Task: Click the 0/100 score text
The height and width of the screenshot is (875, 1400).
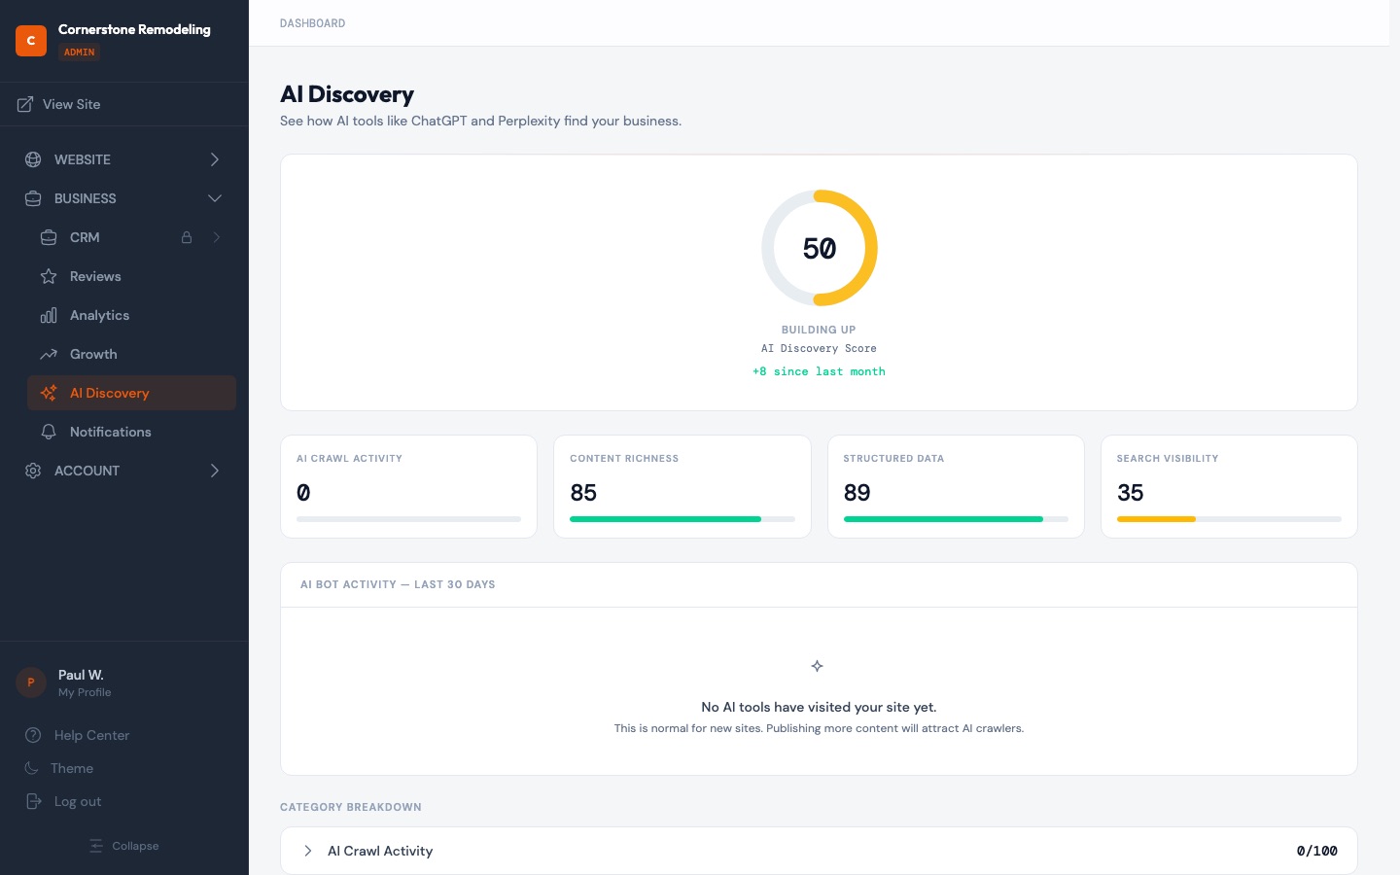Action: (1317, 851)
